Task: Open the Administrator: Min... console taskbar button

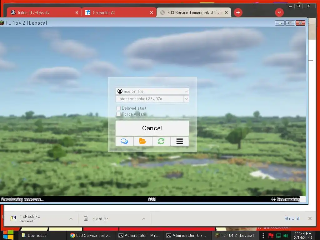Action: (139, 235)
